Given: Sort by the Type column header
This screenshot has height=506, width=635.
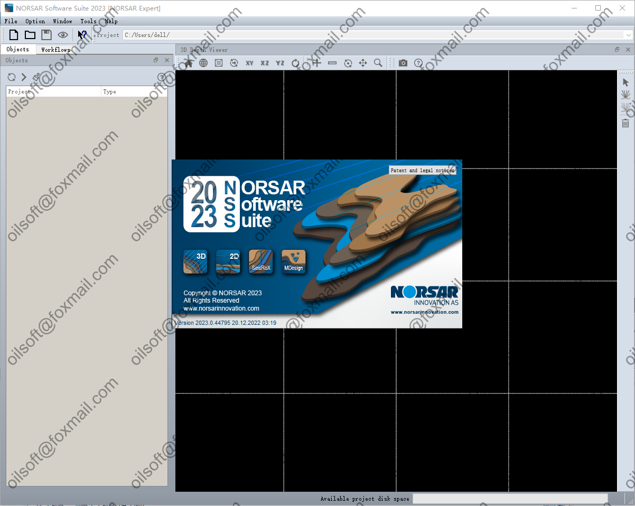Looking at the screenshot, I should [x=134, y=91].
